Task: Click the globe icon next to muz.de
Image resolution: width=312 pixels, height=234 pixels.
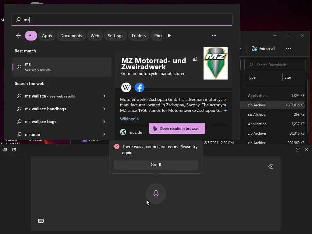Action: pos(123,132)
